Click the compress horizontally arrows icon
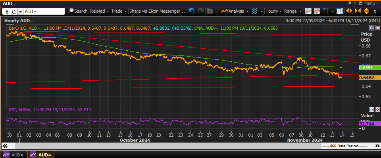 (x=358, y=11)
